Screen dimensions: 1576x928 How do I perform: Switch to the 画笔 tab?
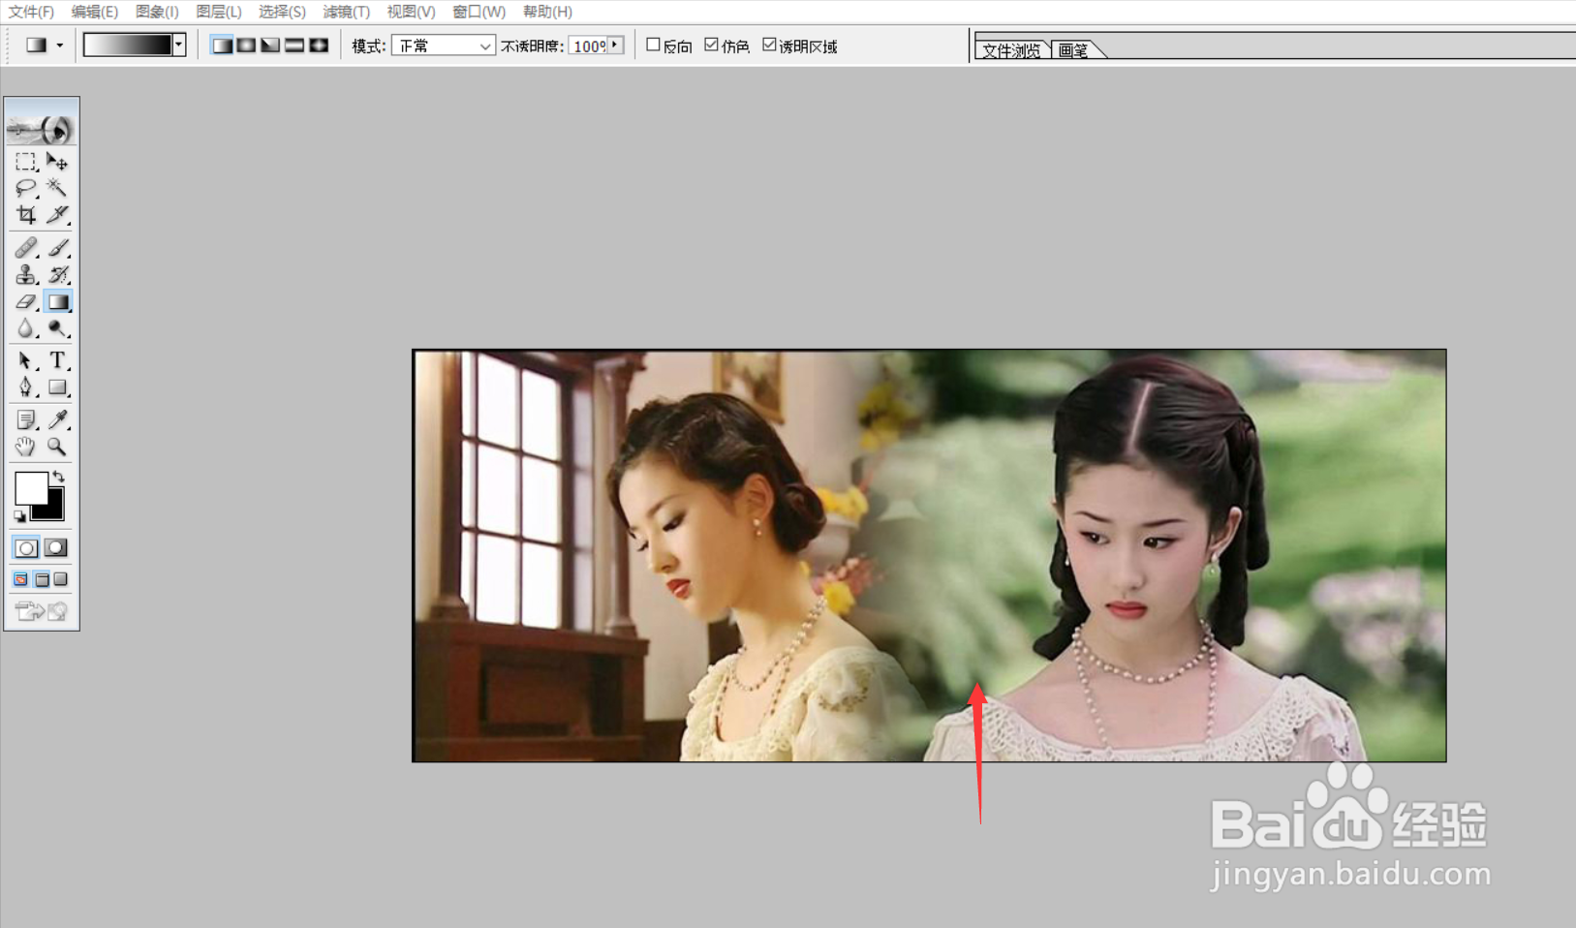[x=1073, y=50]
